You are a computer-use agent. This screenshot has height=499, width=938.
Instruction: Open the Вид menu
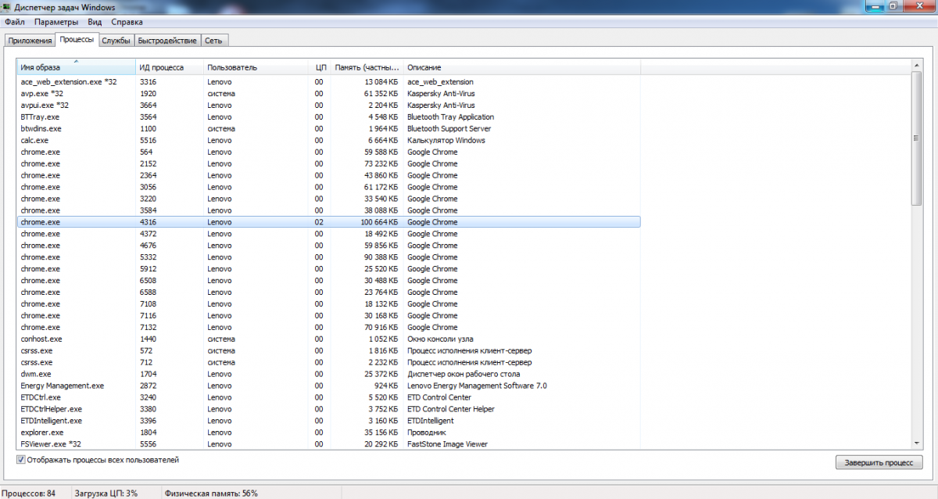tap(95, 22)
